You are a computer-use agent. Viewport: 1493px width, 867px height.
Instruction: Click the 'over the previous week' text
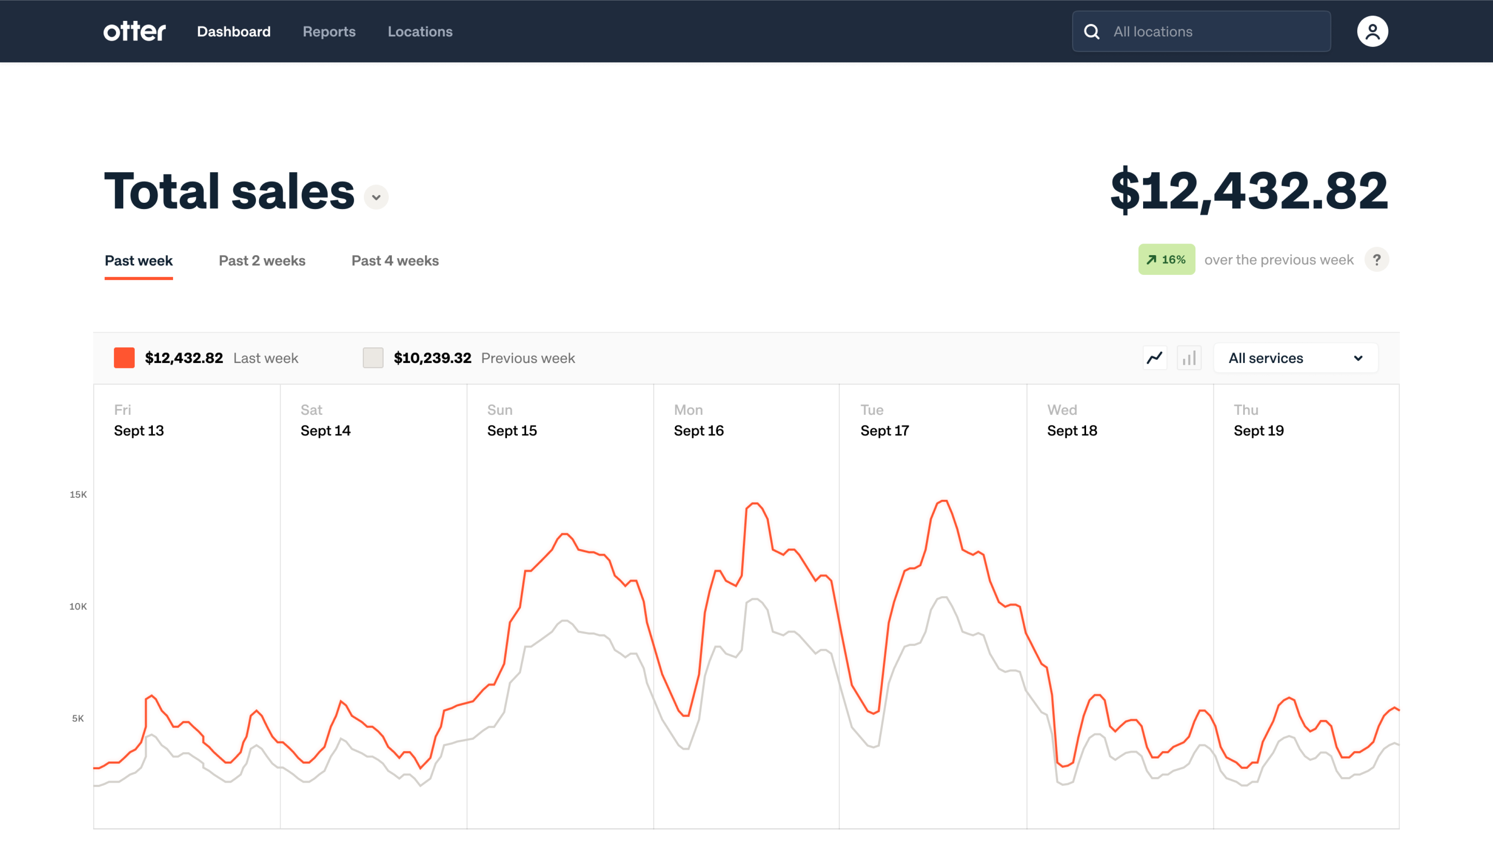click(x=1278, y=259)
